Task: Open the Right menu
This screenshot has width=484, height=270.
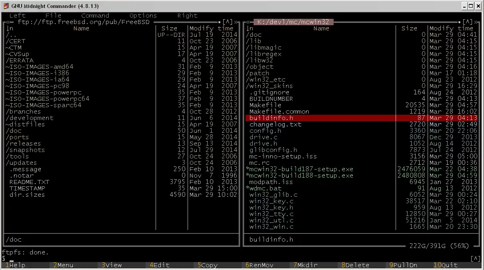Action: click(x=187, y=16)
